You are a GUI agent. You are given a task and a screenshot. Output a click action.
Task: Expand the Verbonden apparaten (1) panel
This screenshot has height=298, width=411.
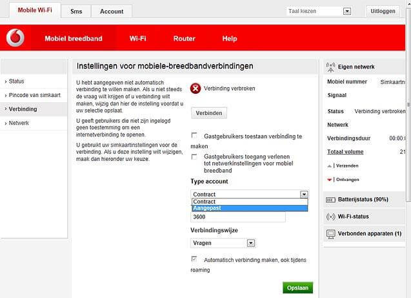pos(365,233)
